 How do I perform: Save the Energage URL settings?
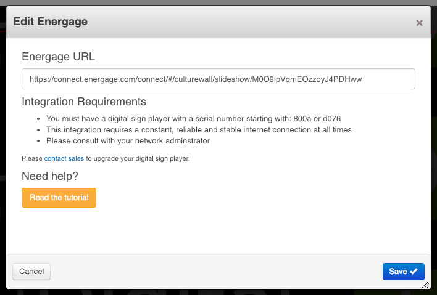click(403, 272)
